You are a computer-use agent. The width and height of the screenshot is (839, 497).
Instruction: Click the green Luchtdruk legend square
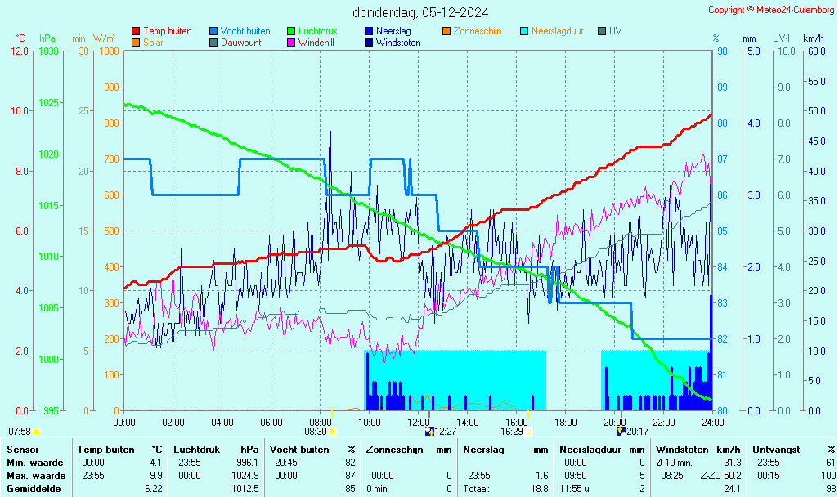pos(291,31)
